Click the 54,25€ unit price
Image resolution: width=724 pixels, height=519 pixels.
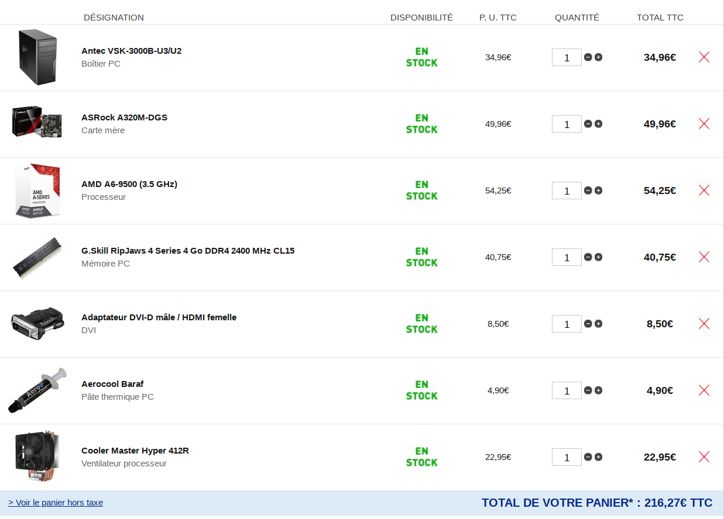point(498,191)
